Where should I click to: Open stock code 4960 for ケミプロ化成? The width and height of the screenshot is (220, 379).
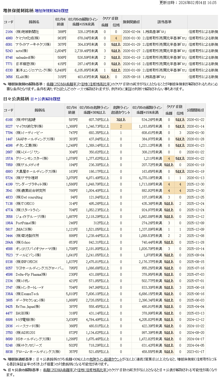point(9,38)
